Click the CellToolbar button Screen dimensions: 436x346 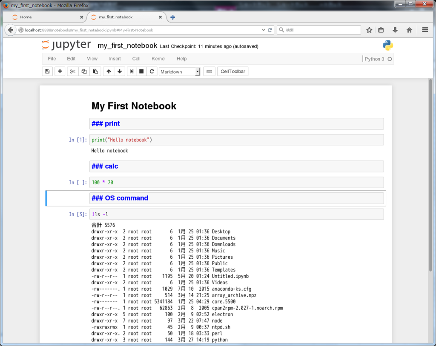tap(233, 71)
